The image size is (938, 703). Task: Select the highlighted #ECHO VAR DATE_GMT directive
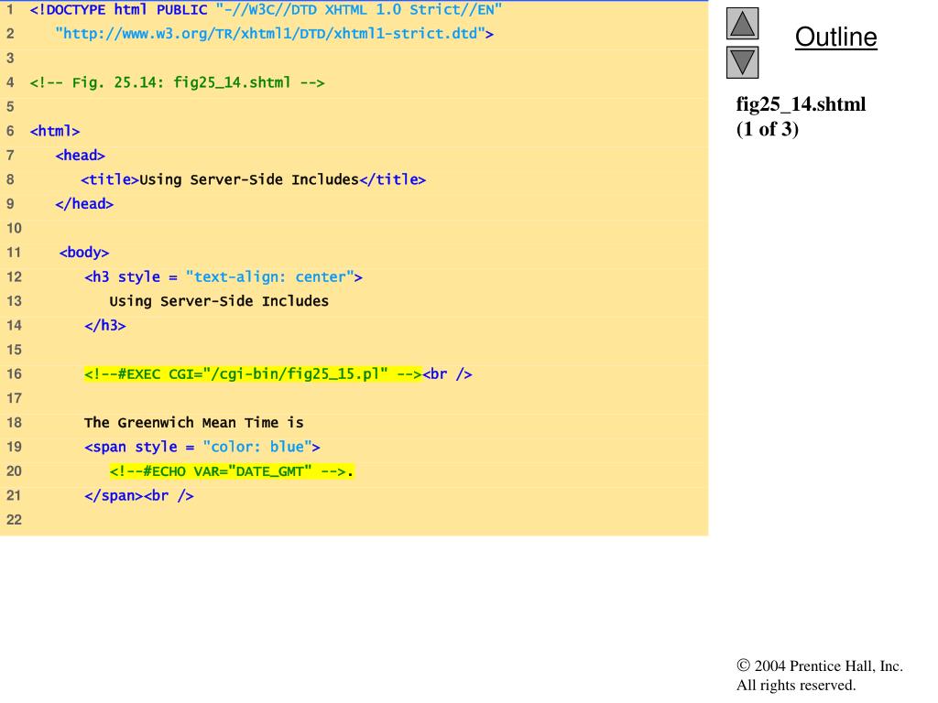(x=232, y=471)
